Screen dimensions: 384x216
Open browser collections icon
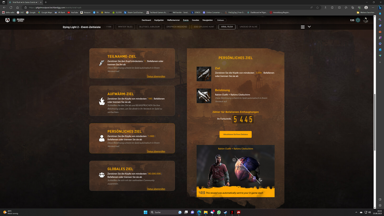(x=353, y=7)
